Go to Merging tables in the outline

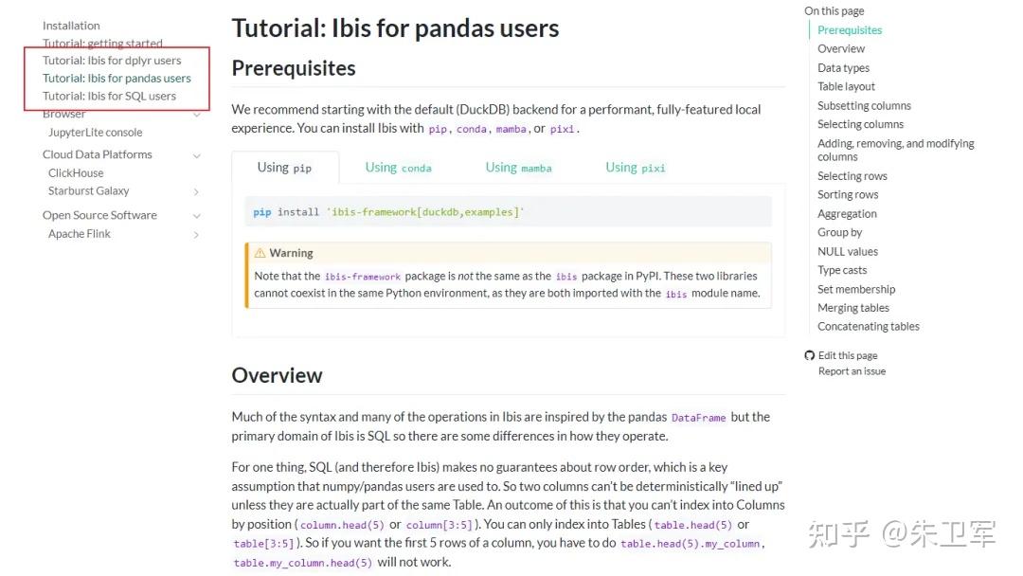pyautogui.click(x=853, y=307)
